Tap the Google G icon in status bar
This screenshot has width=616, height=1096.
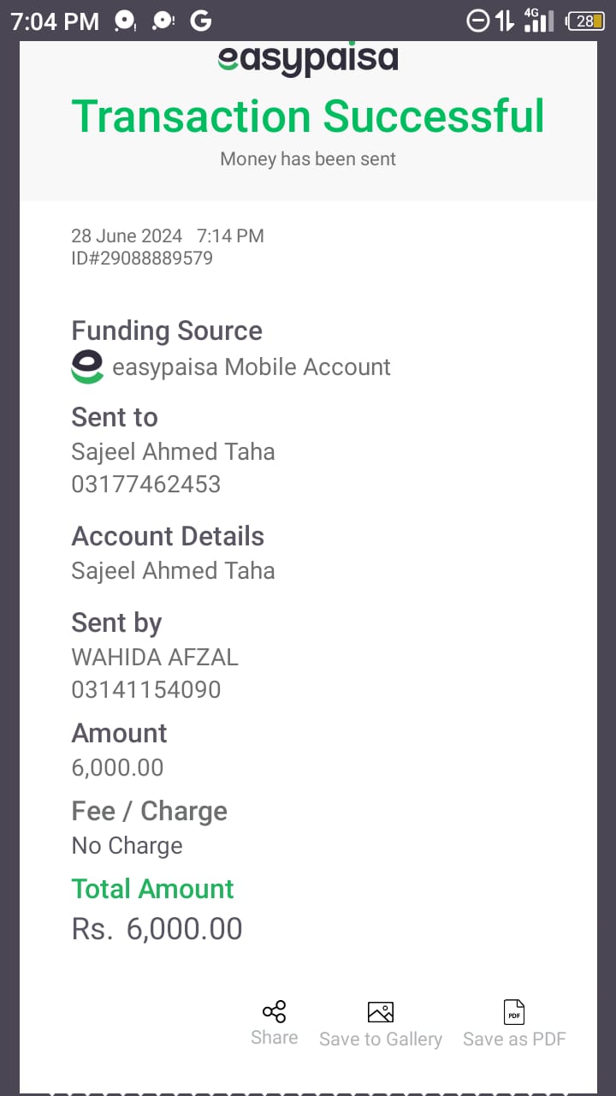pyautogui.click(x=200, y=21)
